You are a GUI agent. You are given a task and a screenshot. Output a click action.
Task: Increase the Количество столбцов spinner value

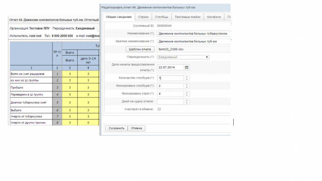point(187,77)
